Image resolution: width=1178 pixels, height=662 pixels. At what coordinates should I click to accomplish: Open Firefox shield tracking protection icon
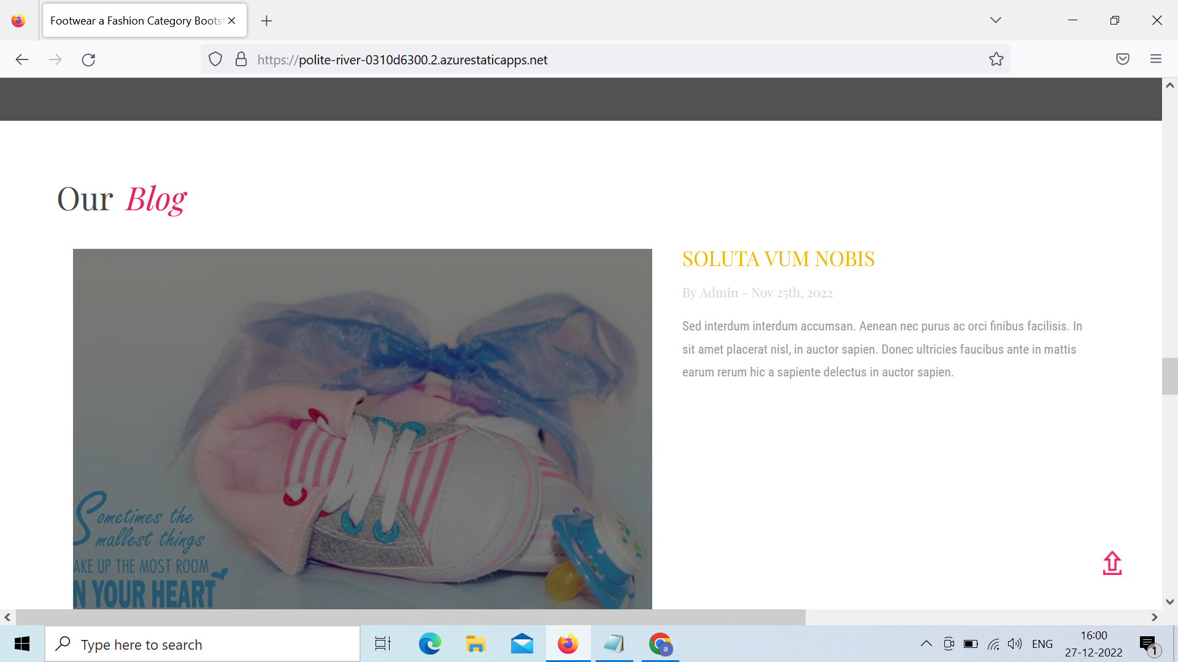215,59
